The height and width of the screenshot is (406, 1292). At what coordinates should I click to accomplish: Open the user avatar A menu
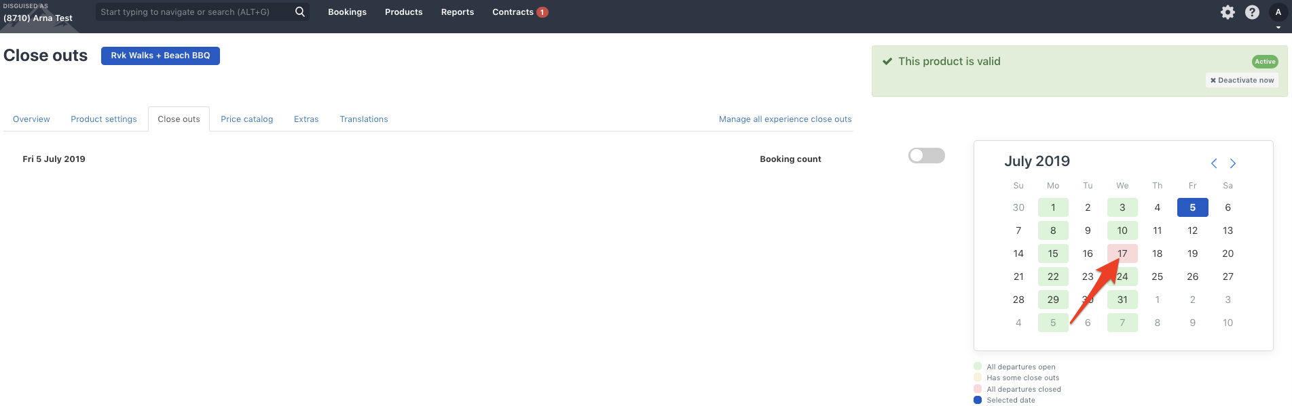pyautogui.click(x=1278, y=13)
